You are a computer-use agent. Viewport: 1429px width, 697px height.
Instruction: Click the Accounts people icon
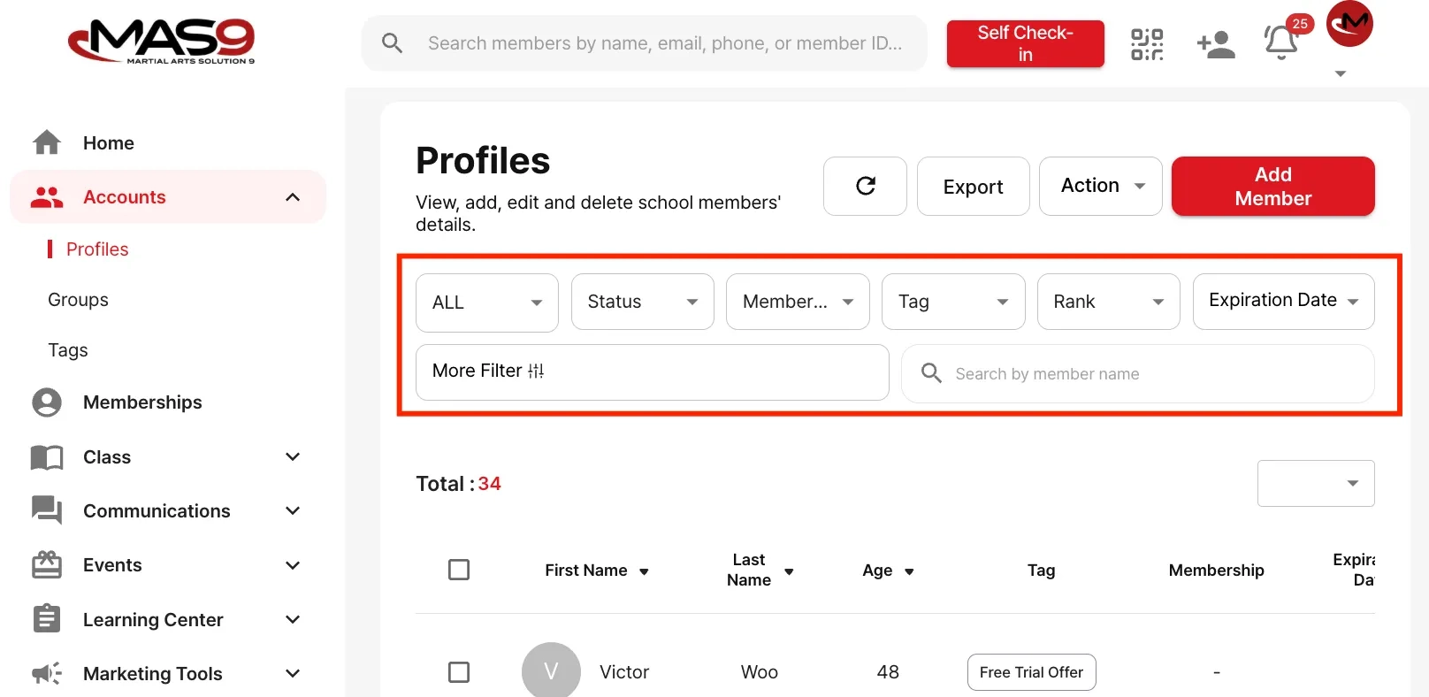point(47,197)
